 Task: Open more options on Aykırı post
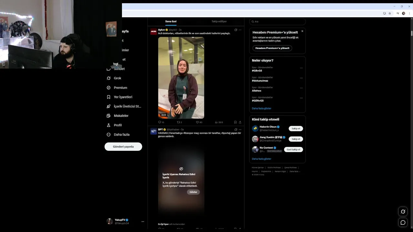click(x=240, y=30)
